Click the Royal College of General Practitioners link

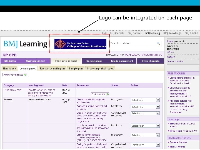pos(144,55)
